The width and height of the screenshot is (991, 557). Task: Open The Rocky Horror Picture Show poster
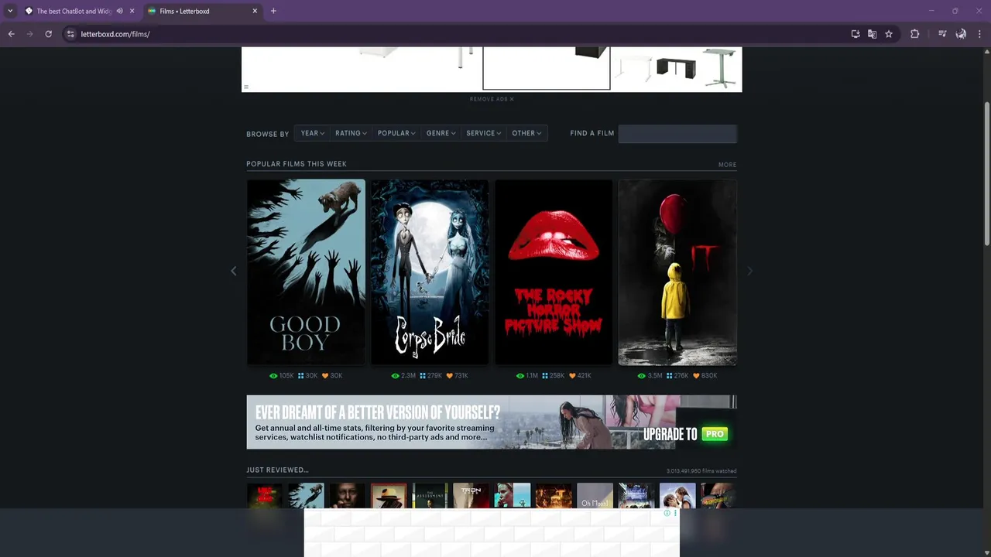click(554, 272)
